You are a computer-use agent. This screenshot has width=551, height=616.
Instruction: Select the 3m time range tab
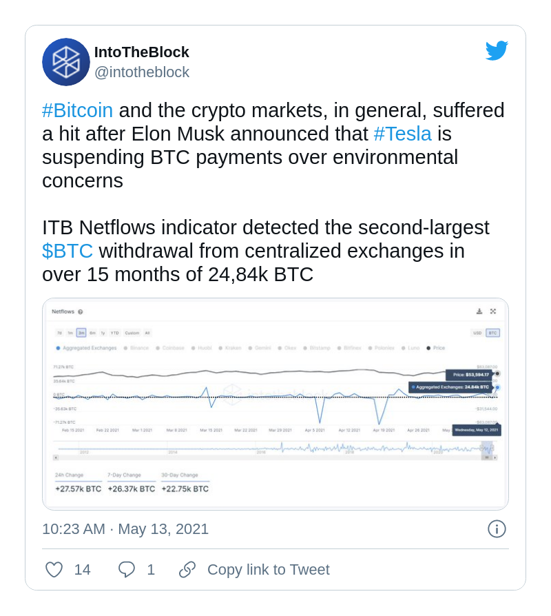[x=81, y=333]
